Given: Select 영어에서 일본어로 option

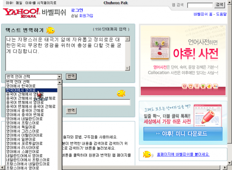Looking at the screenshot, I should pos(32,139).
